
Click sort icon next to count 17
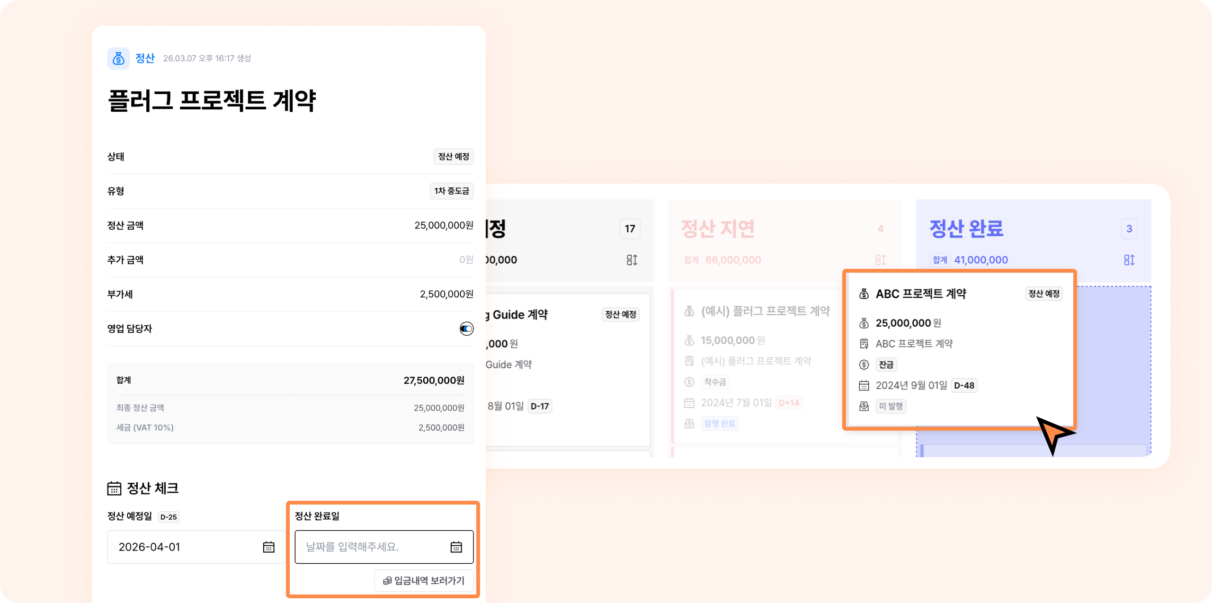pyautogui.click(x=632, y=260)
